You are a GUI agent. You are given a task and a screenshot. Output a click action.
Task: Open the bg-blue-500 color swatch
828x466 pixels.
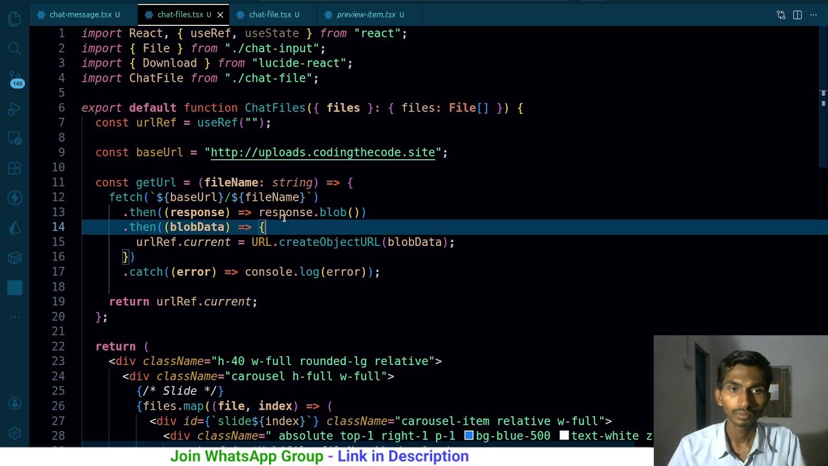coord(469,436)
